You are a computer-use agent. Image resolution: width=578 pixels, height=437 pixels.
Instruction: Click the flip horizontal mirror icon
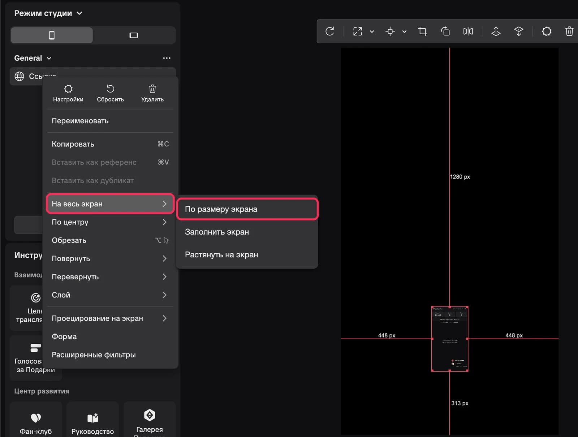[468, 31]
